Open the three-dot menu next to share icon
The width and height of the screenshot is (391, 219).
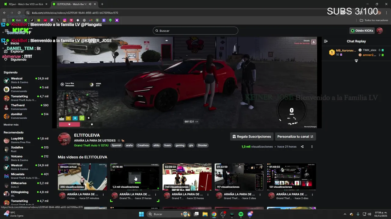(x=312, y=147)
